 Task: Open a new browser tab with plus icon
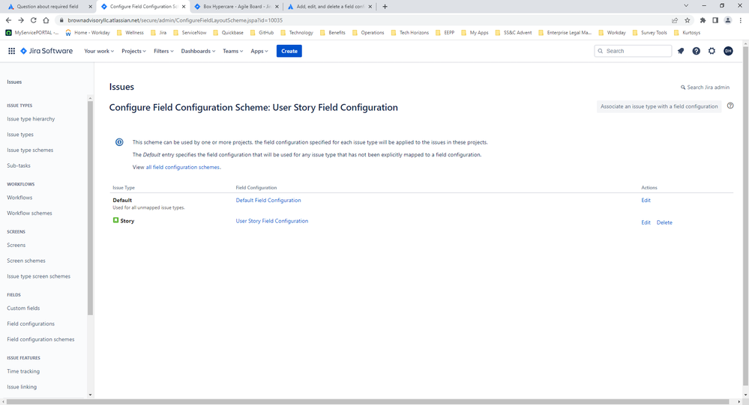point(385,7)
